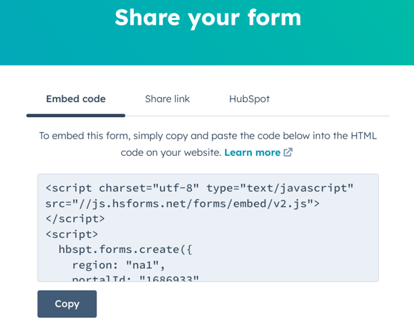Click the "text/javascript" type value in code
The image size is (414, 335).
point(299,188)
